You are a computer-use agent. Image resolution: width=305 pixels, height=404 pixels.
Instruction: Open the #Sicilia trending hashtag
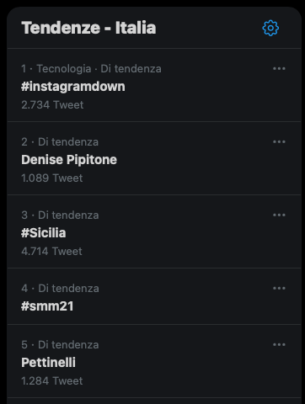click(44, 233)
